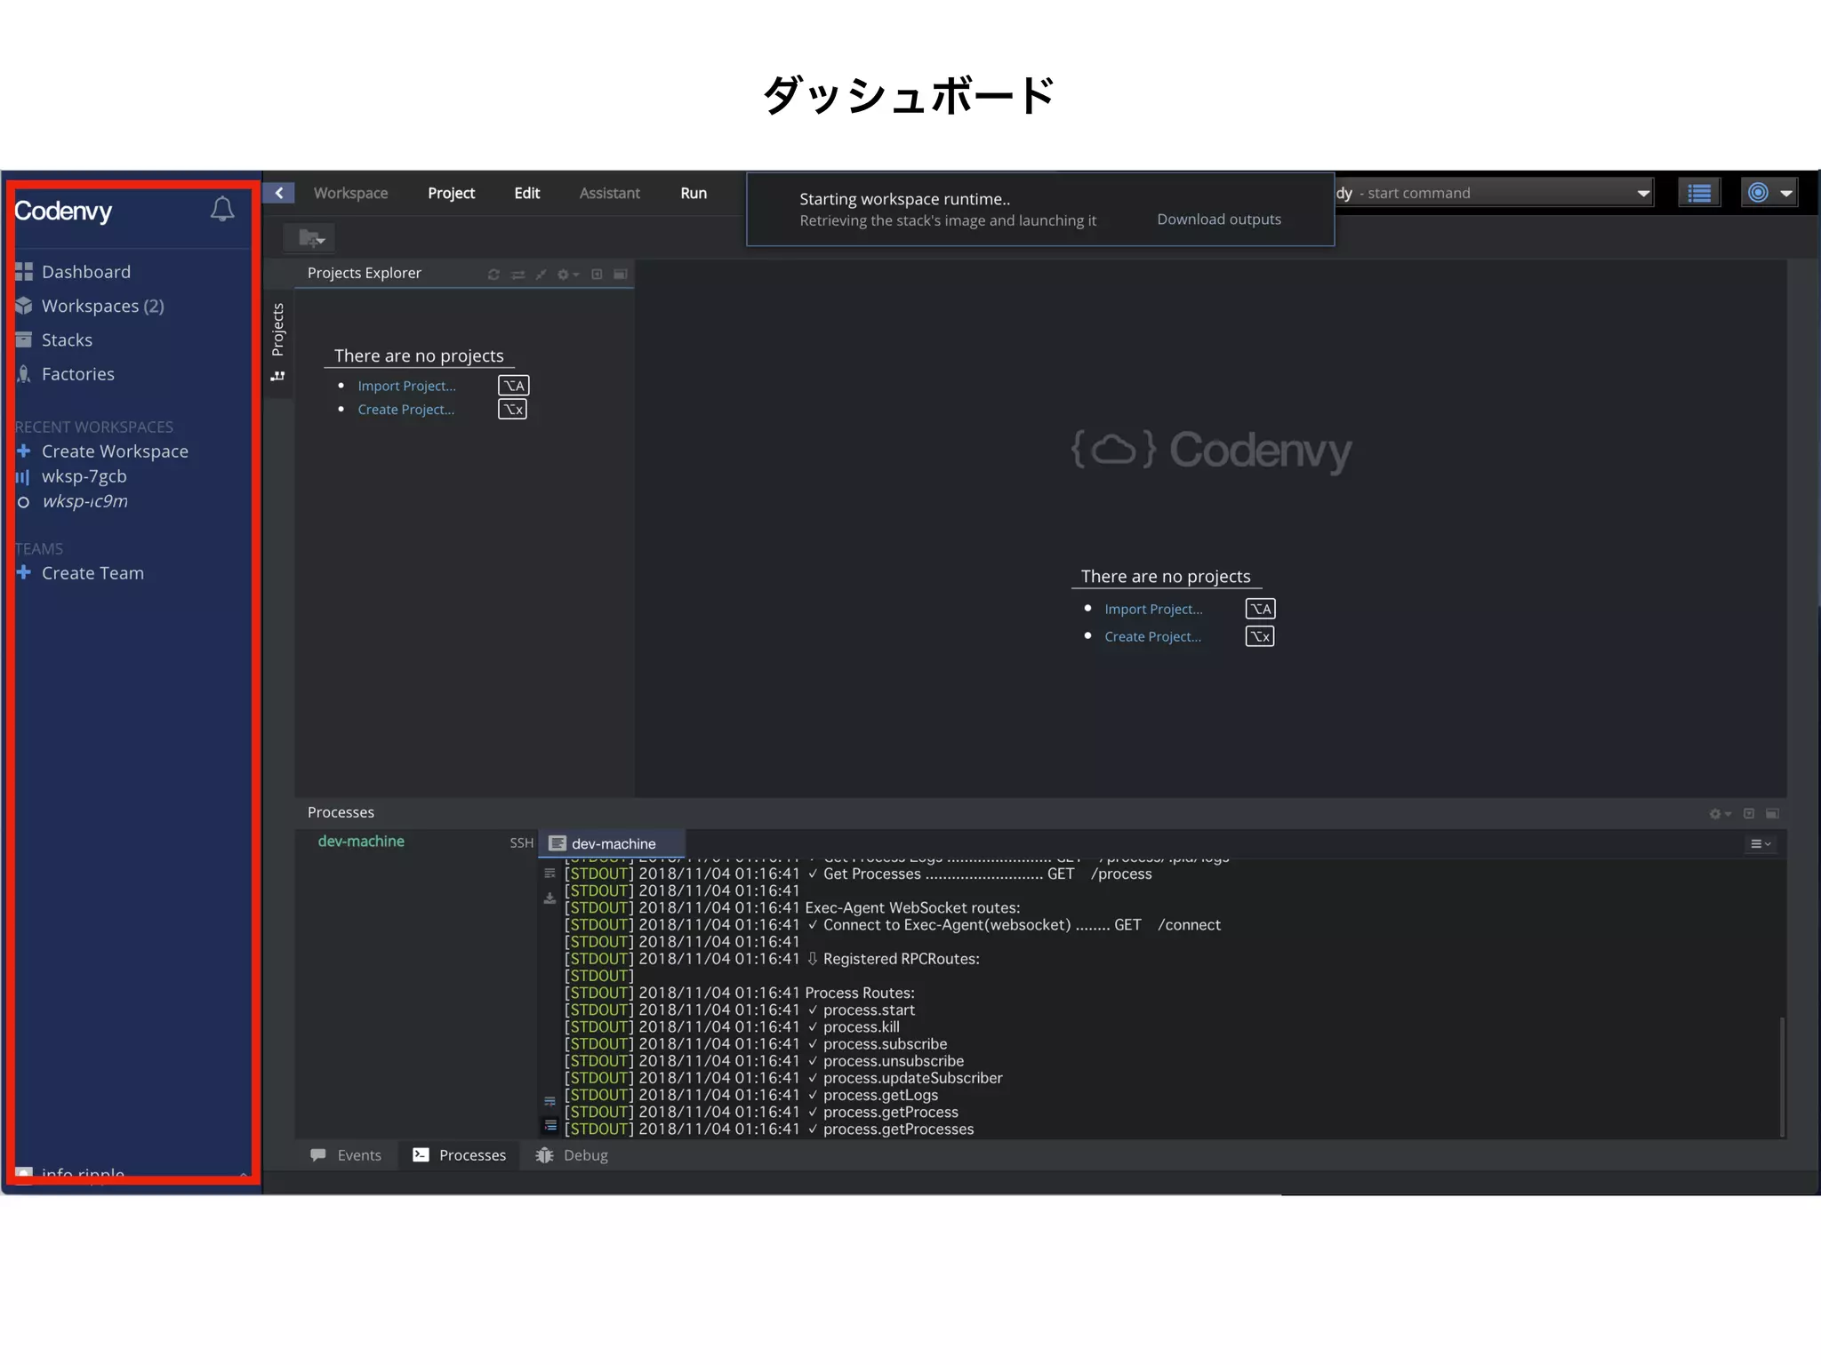Expand the start command dropdown
The image size is (1821, 1365).
[1642, 193]
